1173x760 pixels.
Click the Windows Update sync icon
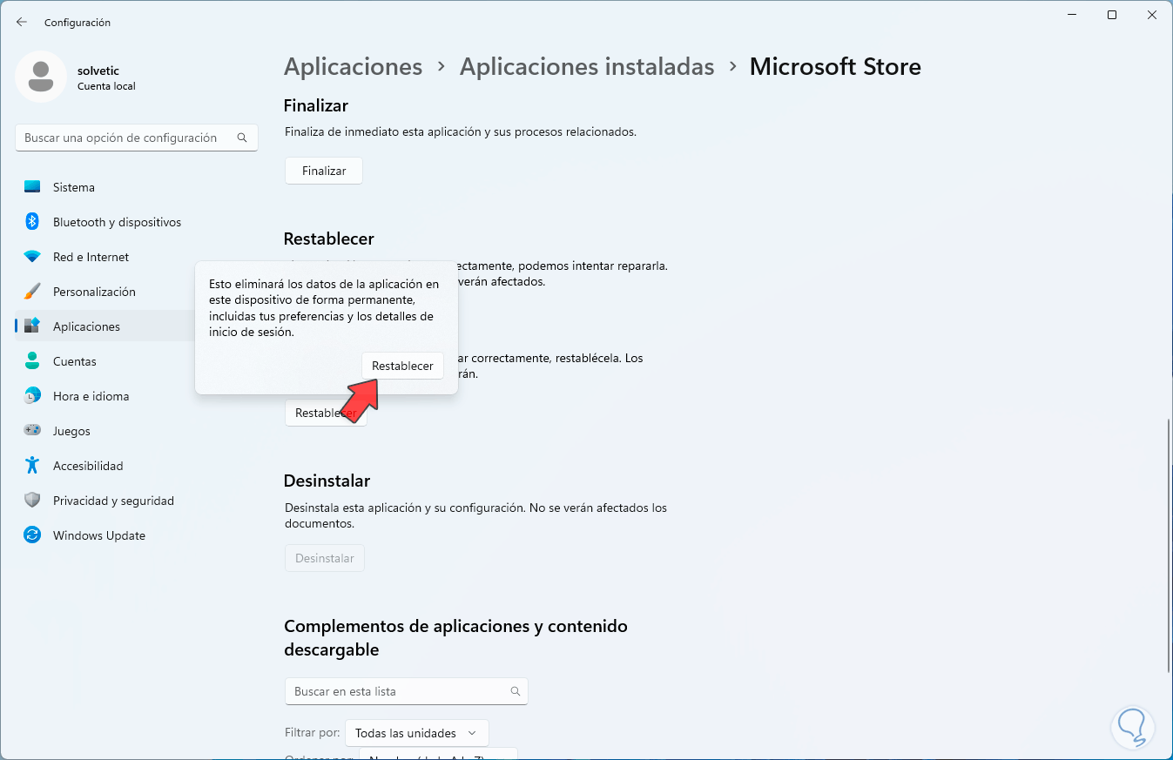click(x=32, y=535)
